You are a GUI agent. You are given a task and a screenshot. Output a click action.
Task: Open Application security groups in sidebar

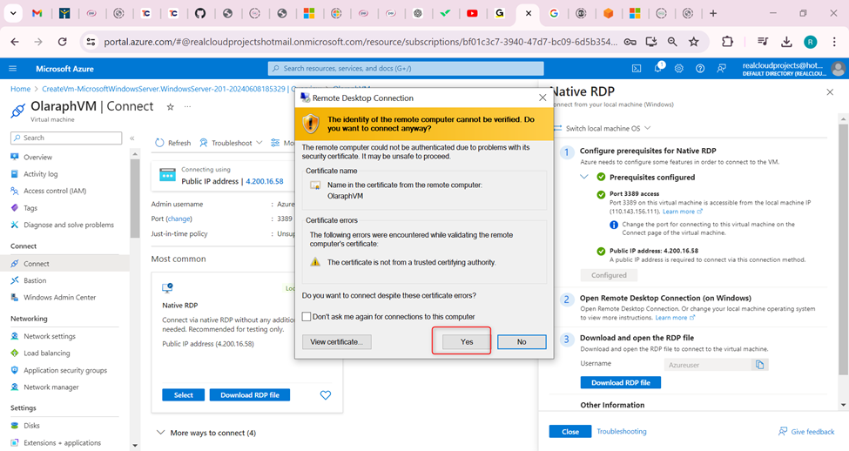[x=65, y=370]
